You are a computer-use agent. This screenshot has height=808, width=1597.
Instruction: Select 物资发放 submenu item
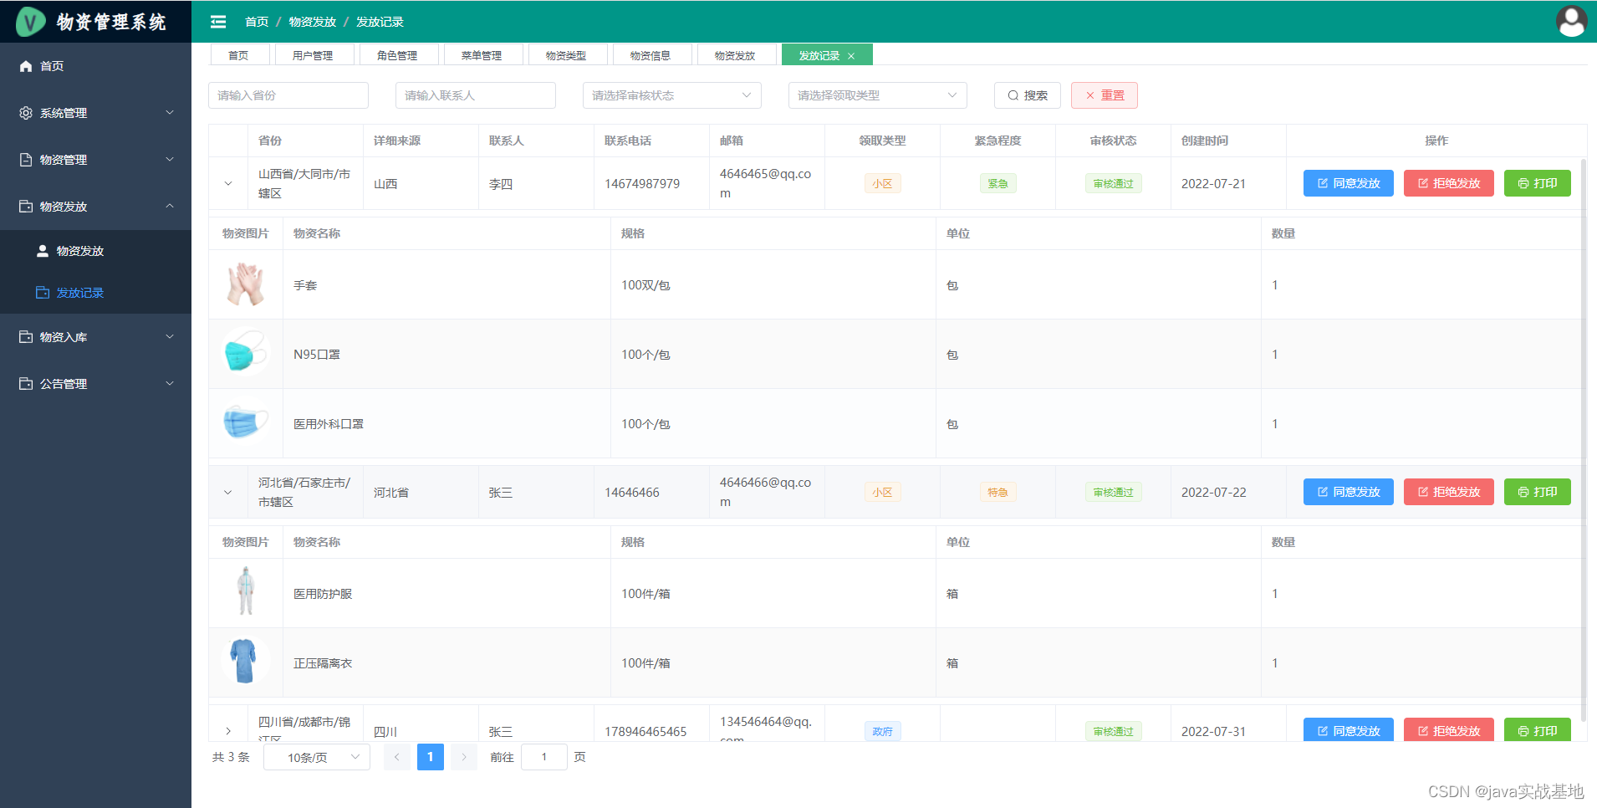point(95,251)
